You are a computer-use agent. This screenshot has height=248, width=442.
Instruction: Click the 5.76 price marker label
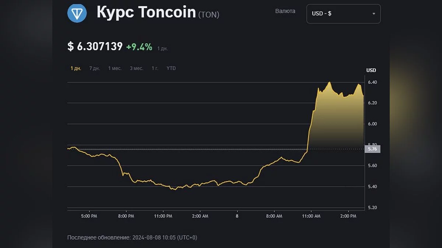(x=372, y=149)
